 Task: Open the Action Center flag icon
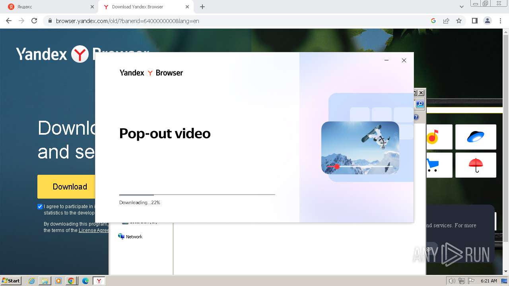pos(471,281)
